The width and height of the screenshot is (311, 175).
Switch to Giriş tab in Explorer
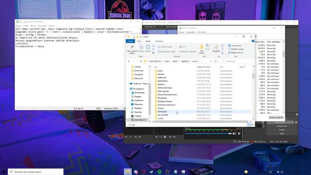coord(139,41)
